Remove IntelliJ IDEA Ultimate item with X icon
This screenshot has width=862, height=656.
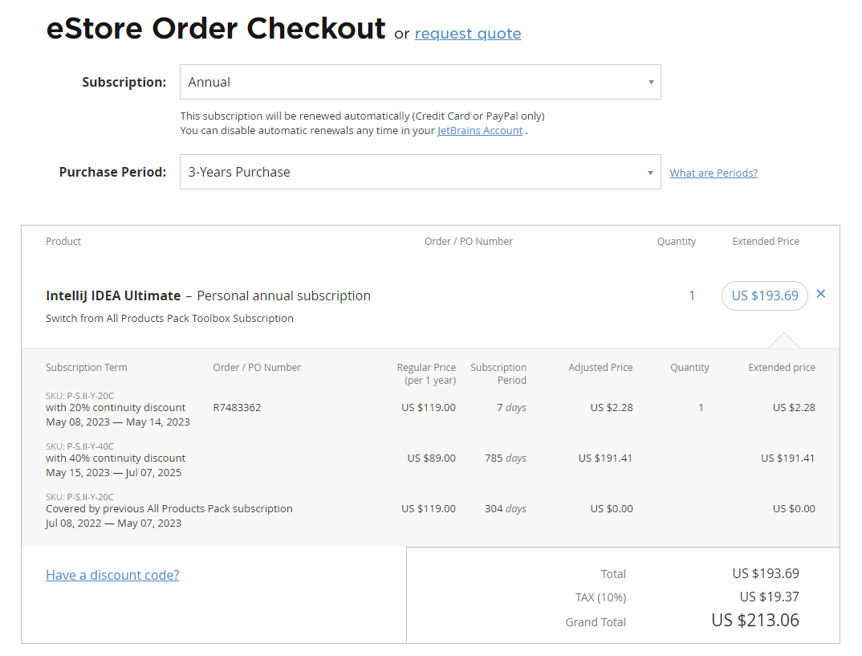pos(821,294)
